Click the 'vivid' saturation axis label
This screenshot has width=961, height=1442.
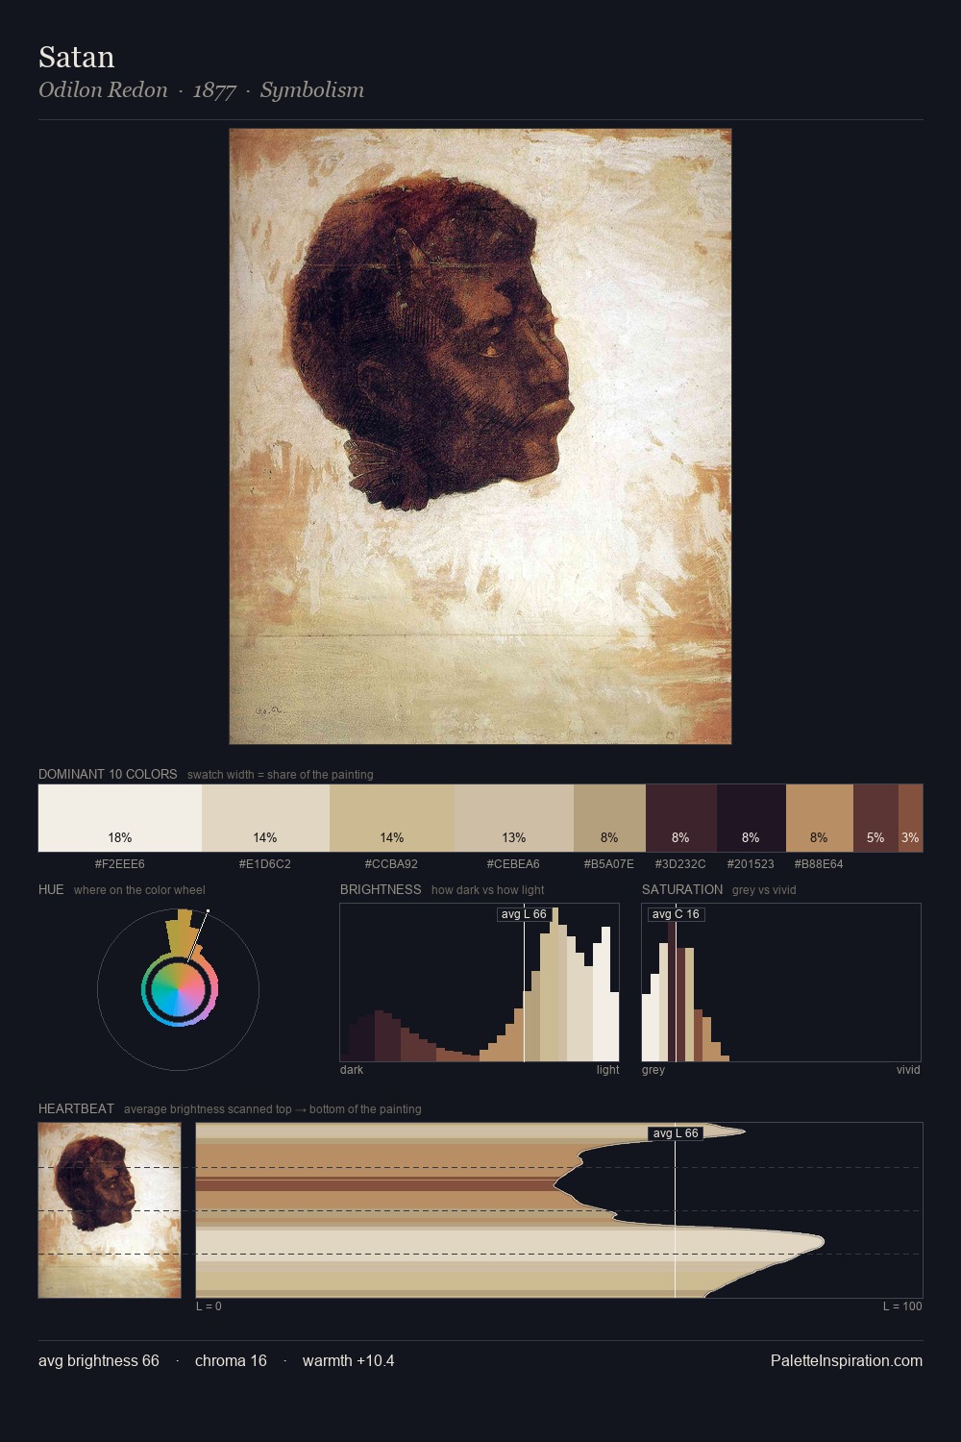pyautogui.click(x=908, y=1070)
